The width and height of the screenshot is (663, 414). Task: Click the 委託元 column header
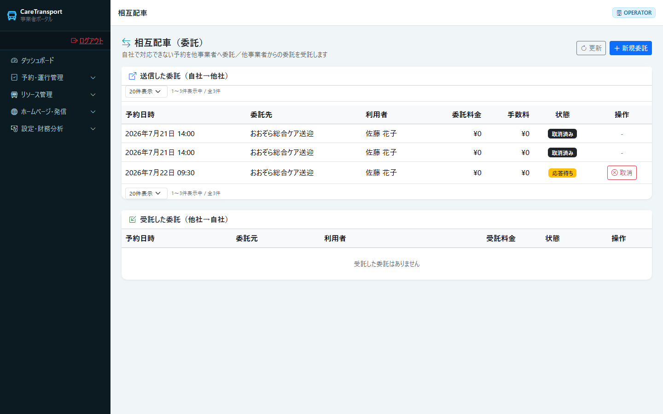(x=247, y=238)
